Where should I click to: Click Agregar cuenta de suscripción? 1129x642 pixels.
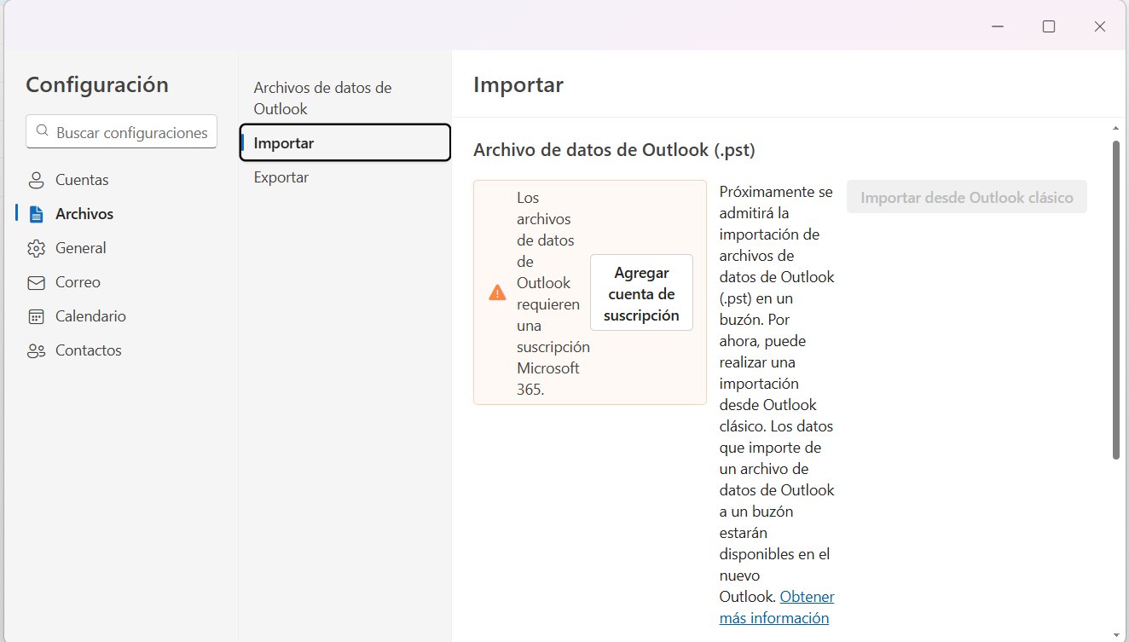point(641,292)
